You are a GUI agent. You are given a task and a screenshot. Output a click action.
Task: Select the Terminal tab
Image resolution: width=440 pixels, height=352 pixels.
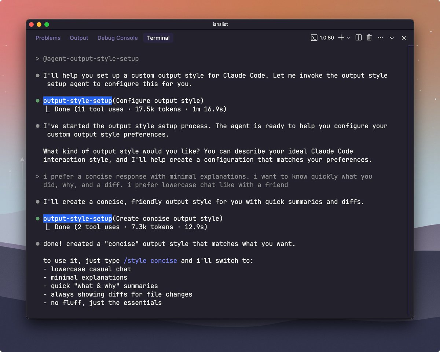[158, 38]
